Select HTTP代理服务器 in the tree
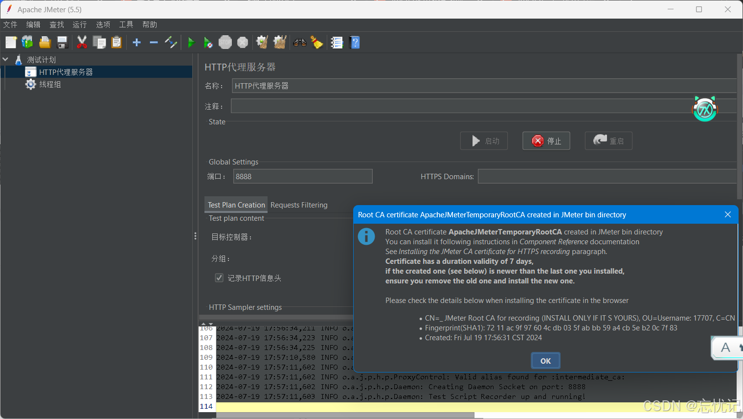Viewport: 743px width, 419px height. click(66, 72)
